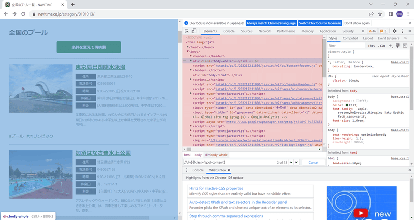
Task: Go back in browser history
Action: (6, 14)
